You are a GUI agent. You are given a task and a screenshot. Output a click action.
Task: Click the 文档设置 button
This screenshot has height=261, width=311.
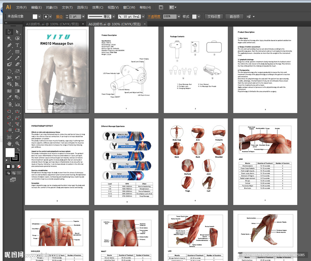point(214,17)
